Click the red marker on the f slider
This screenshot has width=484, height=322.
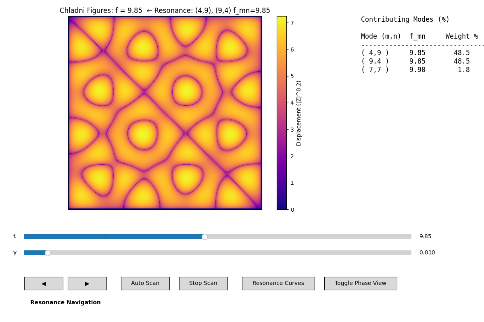[106, 237]
